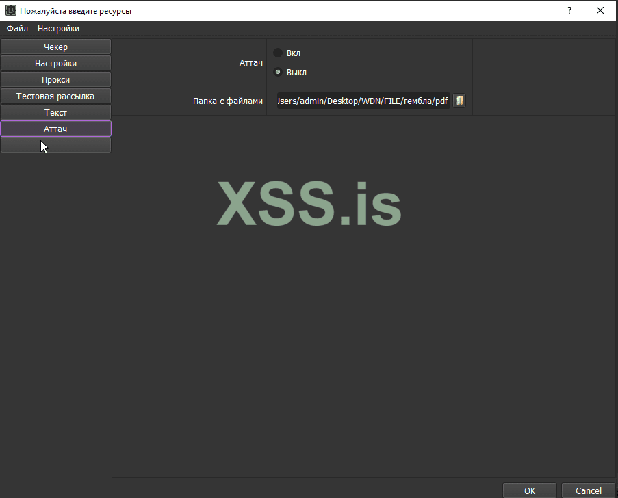Viewport: 618px width, 498px height.
Task: Switch to the Чекер section
Action: pos(55,47)
